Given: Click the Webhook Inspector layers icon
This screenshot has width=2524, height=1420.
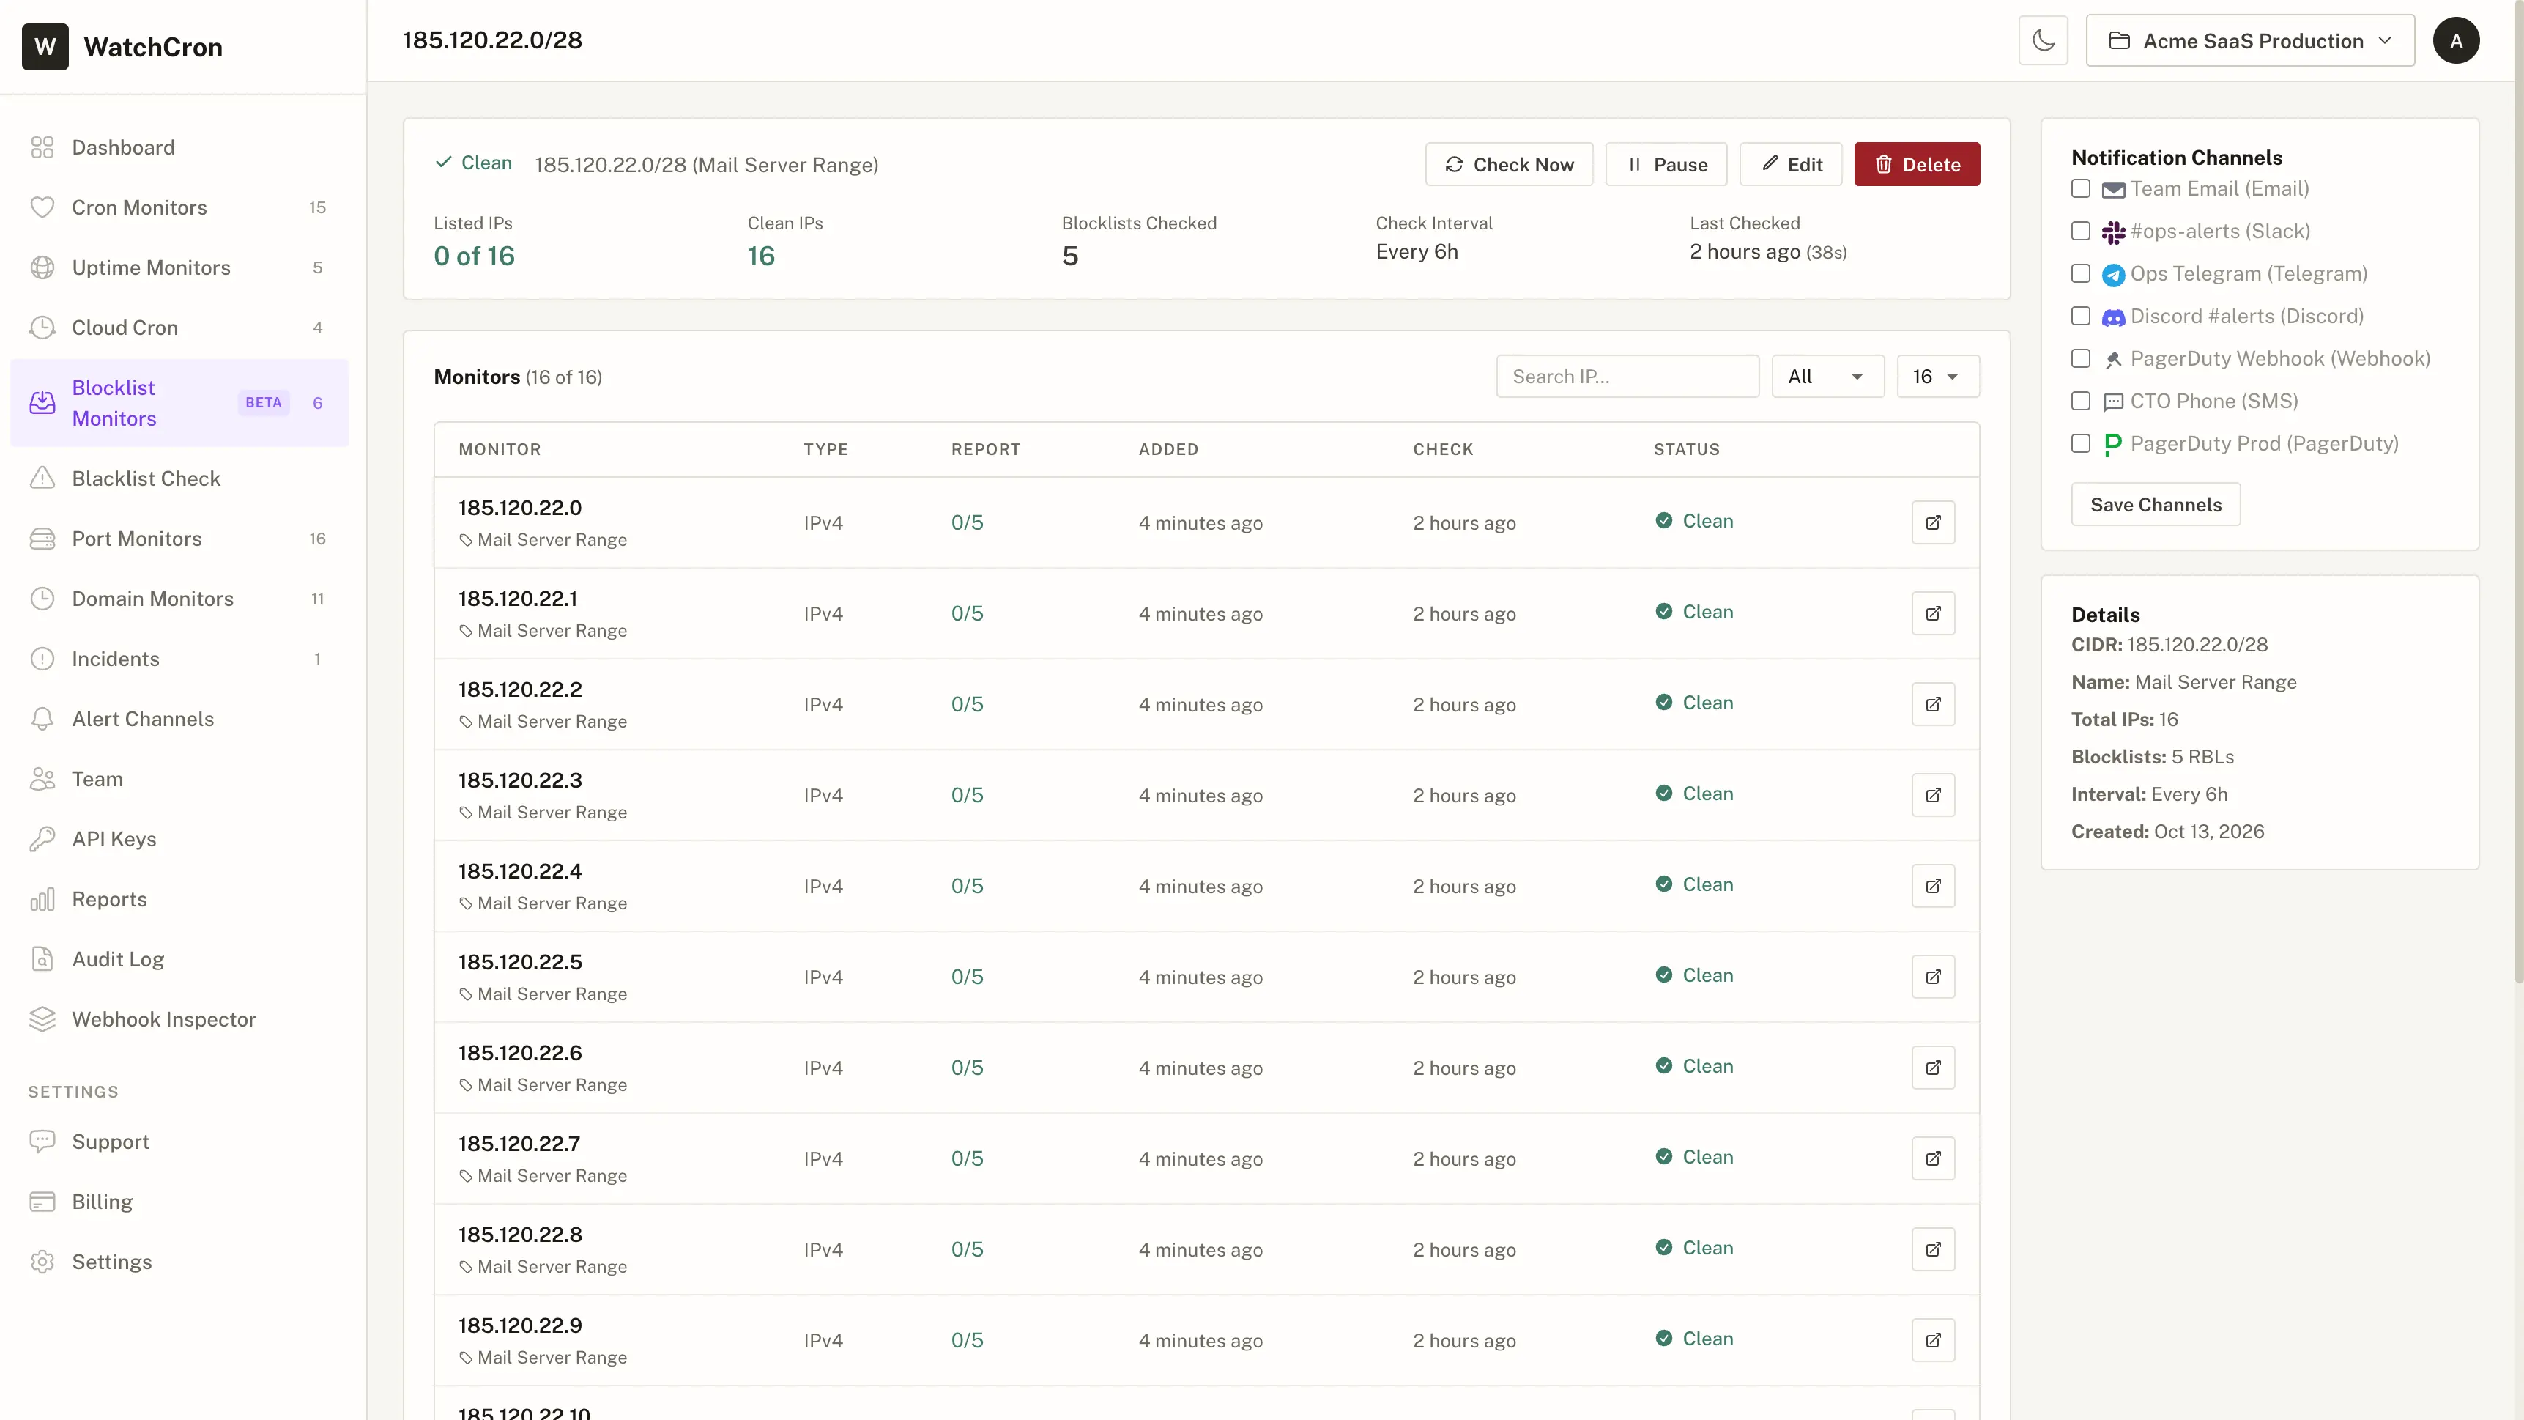Looking at the screenshot, I should [42, 1019].
